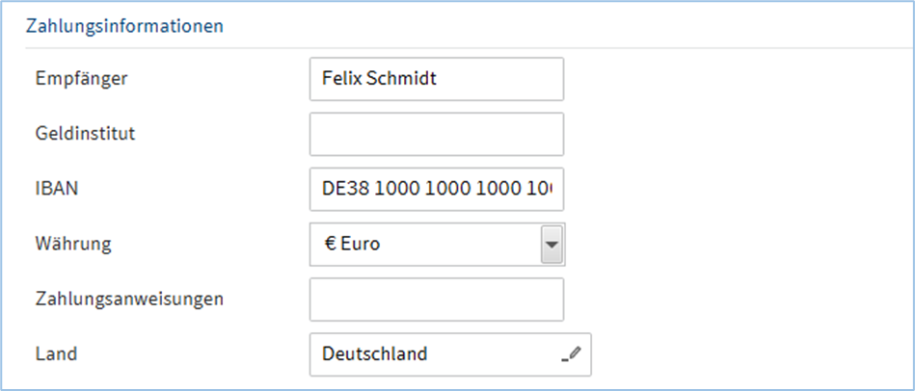This screenshot has width=915, height=391.
Task: Click the IBAN input field
Action: point(436,190)
